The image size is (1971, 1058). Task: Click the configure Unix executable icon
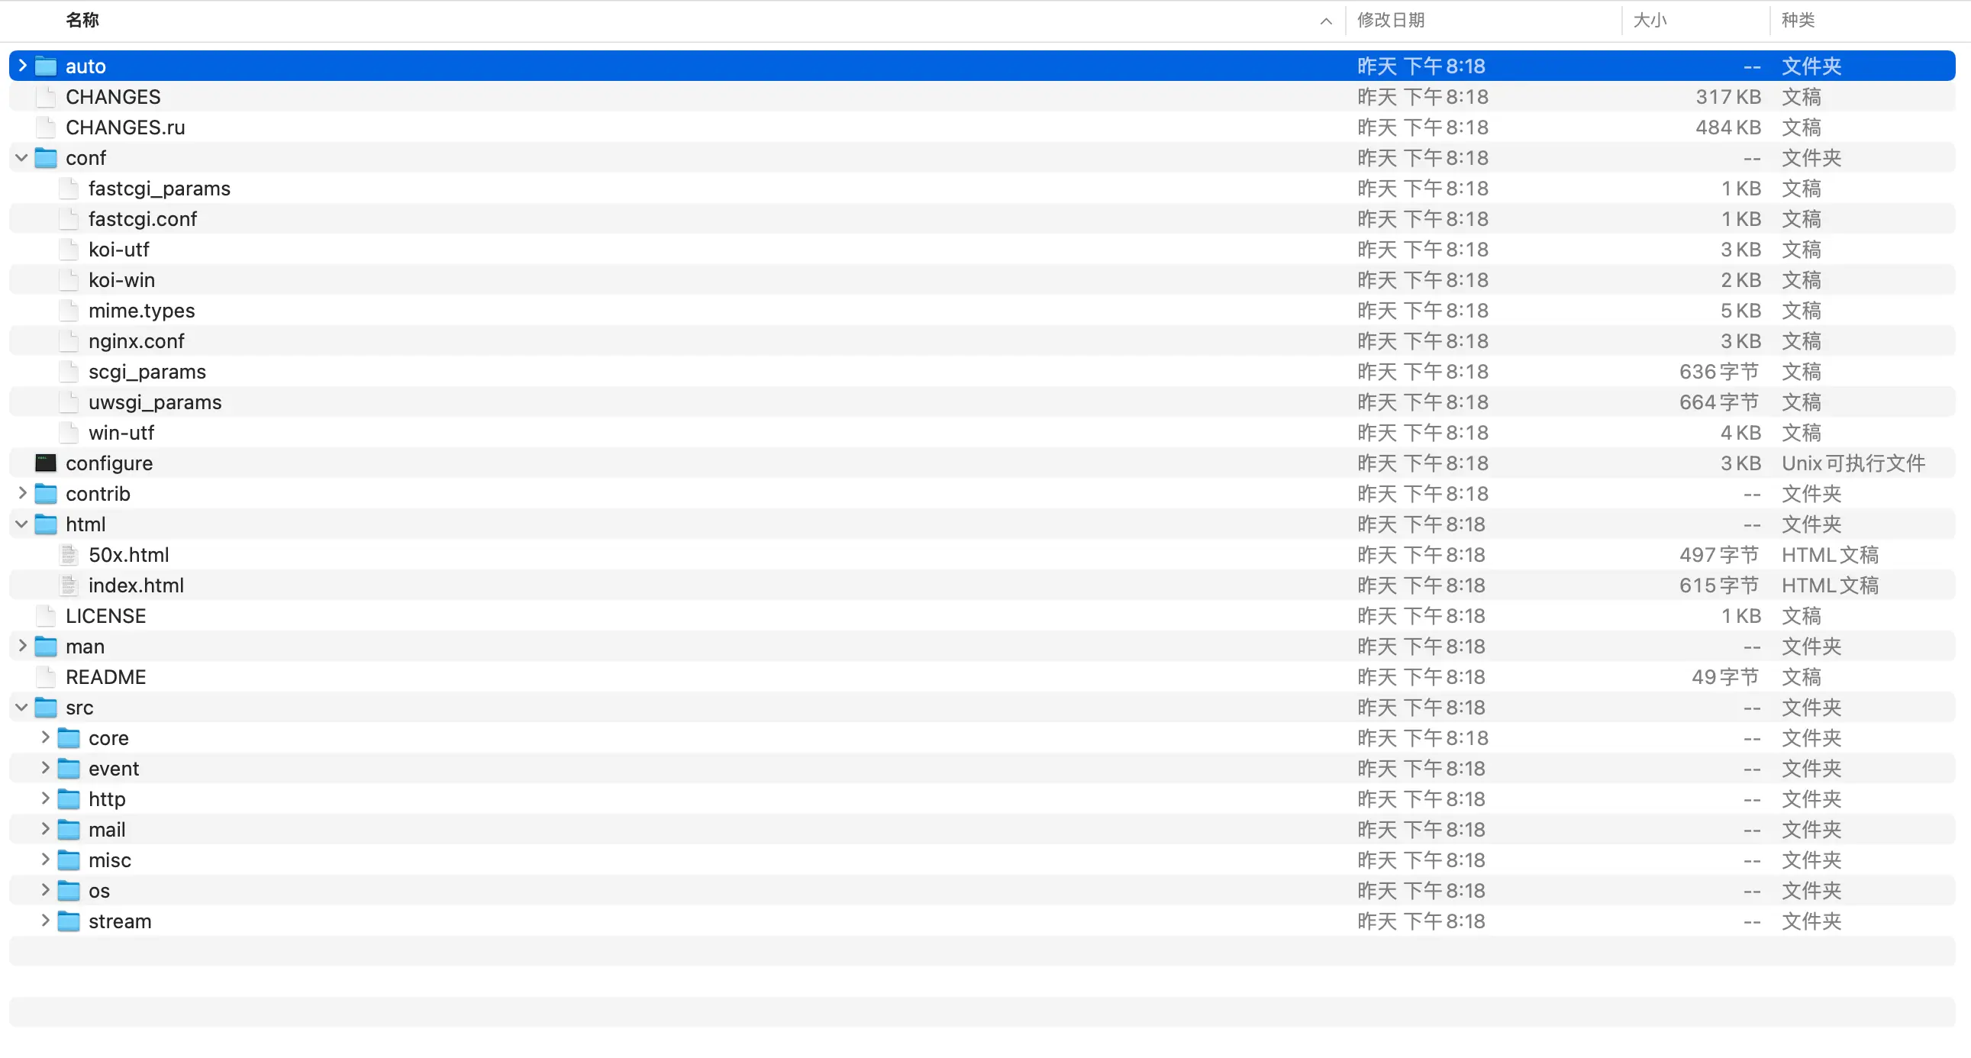pyautogui.click(x=46, y=463)
